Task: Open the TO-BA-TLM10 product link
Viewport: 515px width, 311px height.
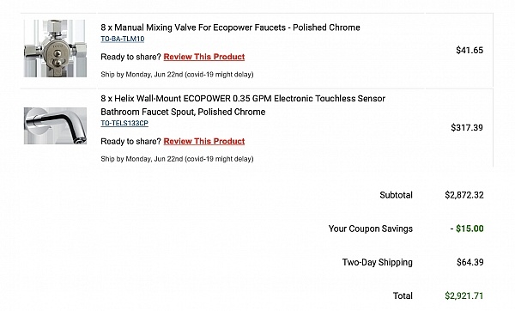Action: tap(123, 39)
